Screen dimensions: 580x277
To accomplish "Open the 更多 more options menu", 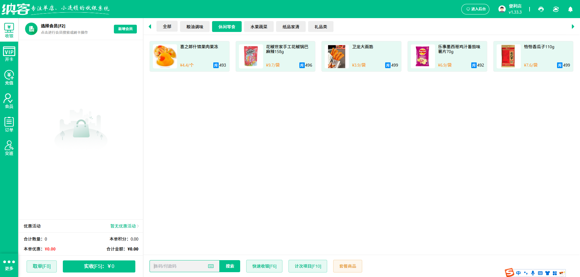I will tap(9, 264).
